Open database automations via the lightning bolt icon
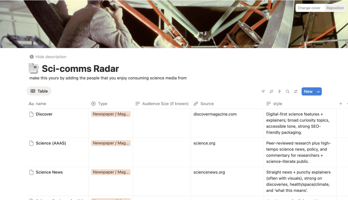The width and height of the screenshot is (348, 200). click(279, 91)
